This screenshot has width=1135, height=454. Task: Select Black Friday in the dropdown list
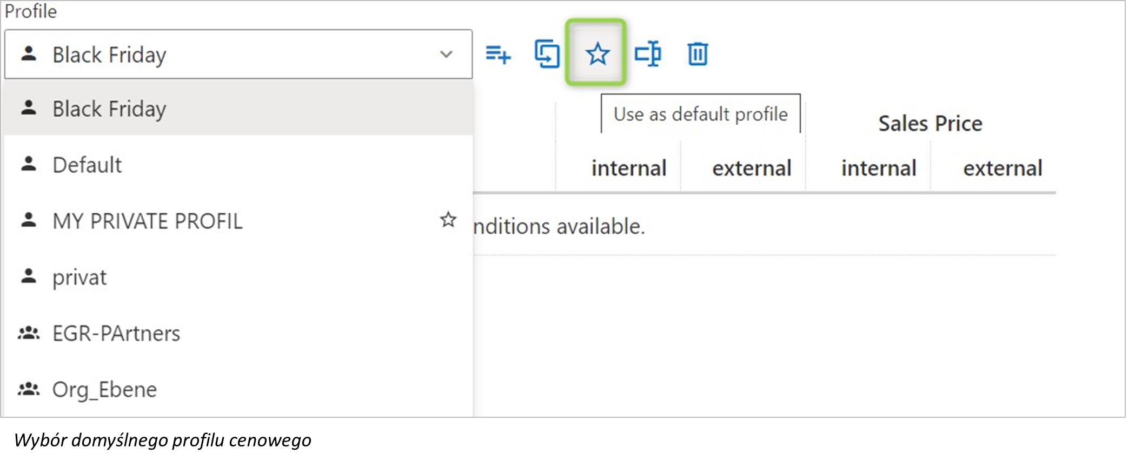(238, 109)
